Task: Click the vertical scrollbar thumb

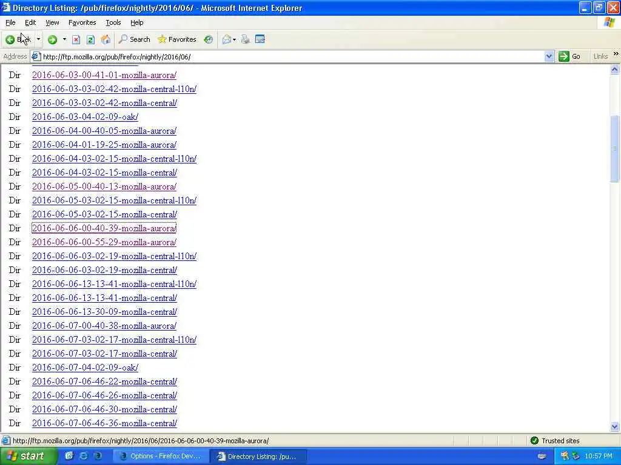Action: click(x=615, y=148)
